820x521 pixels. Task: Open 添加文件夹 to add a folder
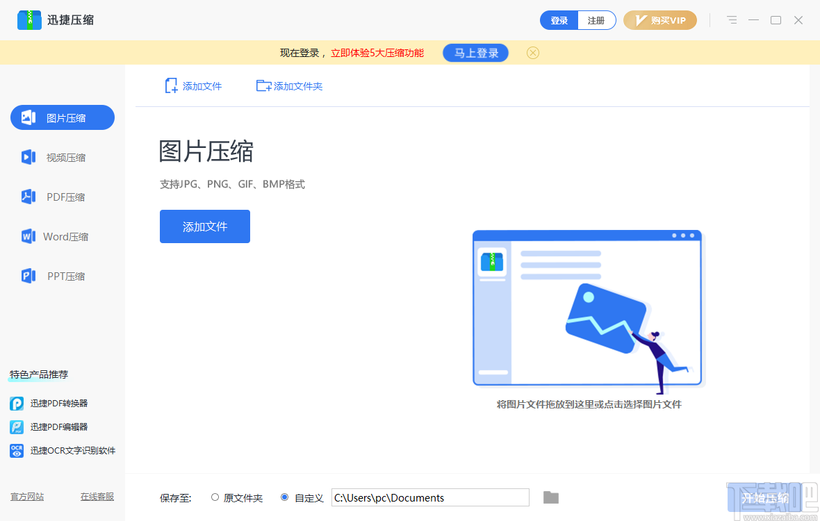[289, 85]
